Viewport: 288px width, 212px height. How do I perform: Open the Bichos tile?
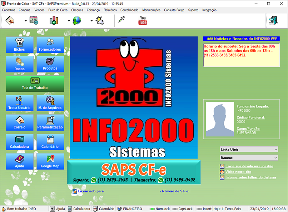[x=20, y=45]
